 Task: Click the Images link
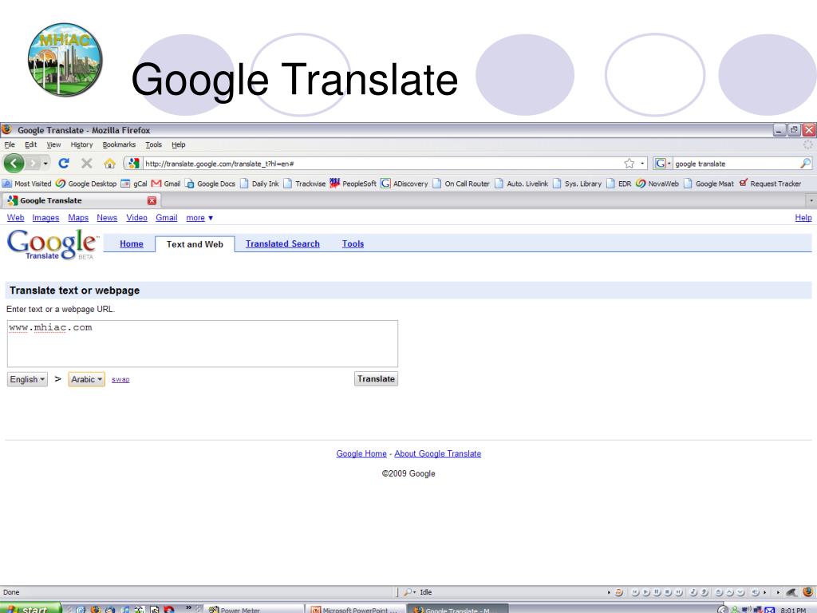pyautogui.click(x=45, y=217)
